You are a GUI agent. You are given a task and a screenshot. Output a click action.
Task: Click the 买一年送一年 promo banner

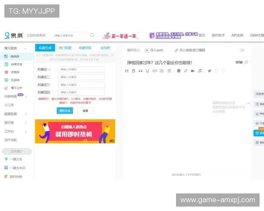121,36
